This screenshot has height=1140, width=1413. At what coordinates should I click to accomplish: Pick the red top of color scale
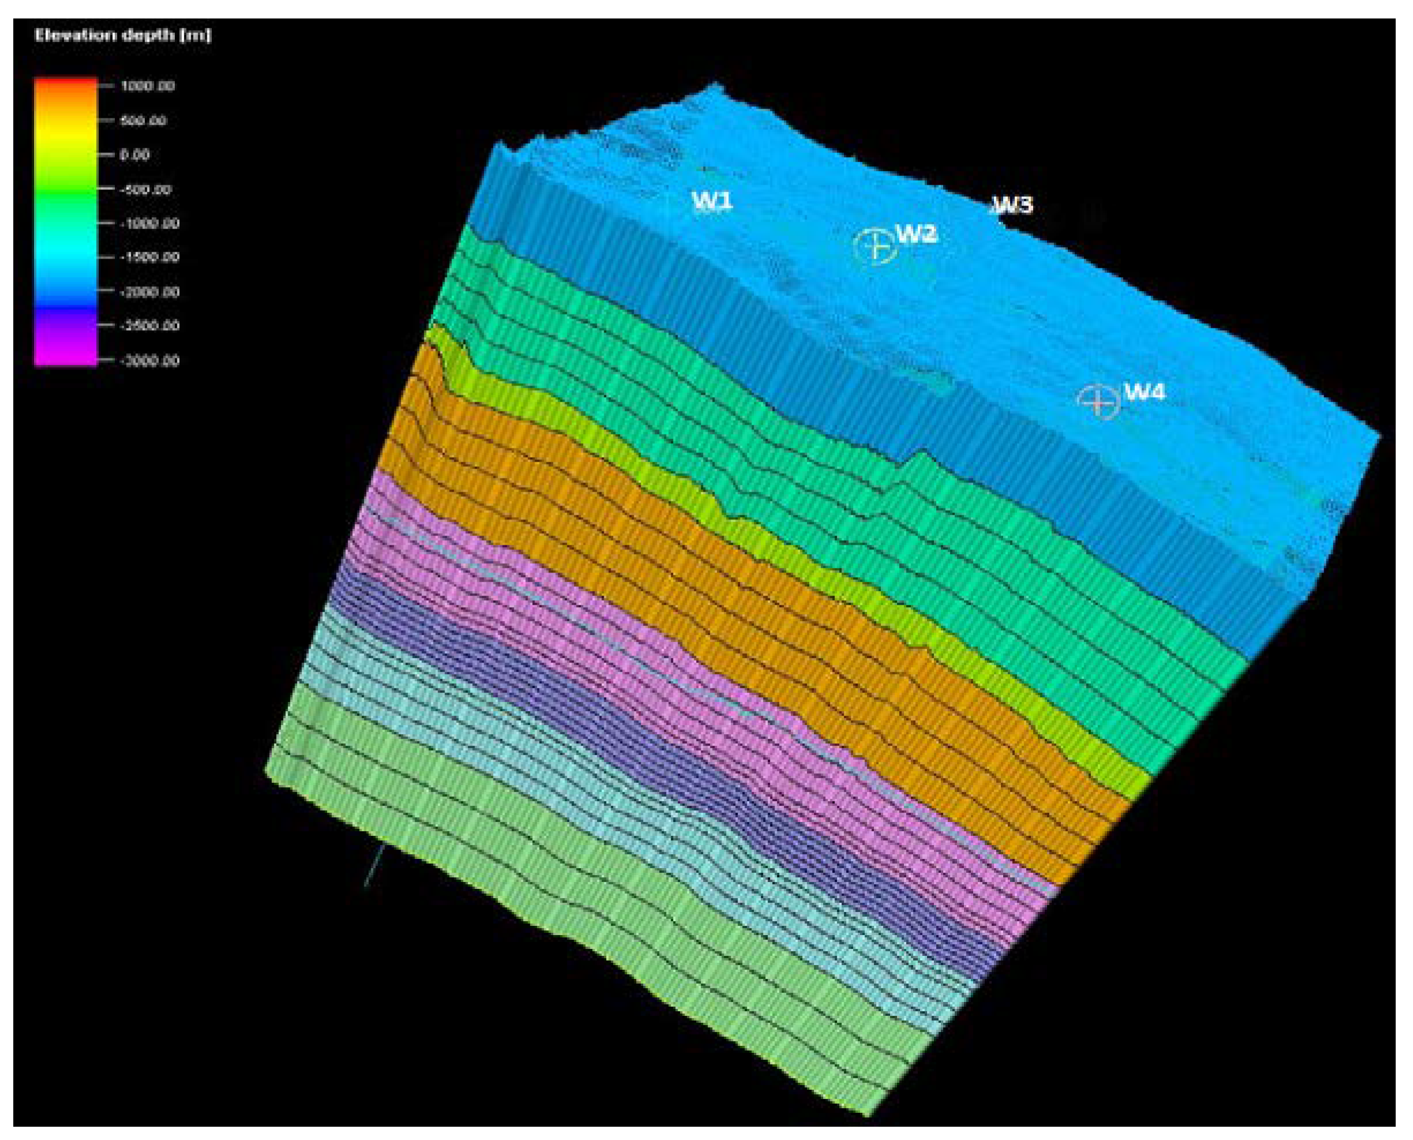[x=66, y=82]
